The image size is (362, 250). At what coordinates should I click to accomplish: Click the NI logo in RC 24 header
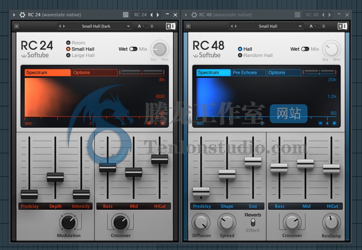point(171,26)
